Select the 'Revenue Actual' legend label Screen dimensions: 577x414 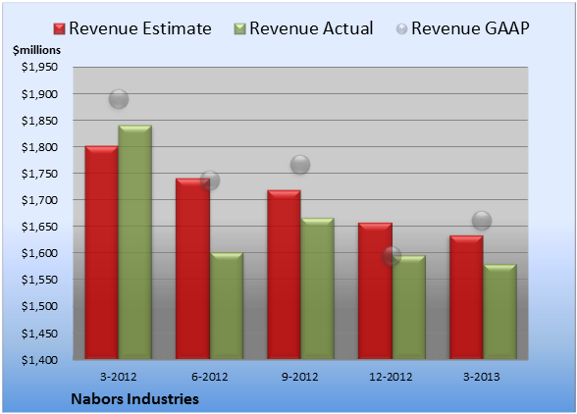311,28
